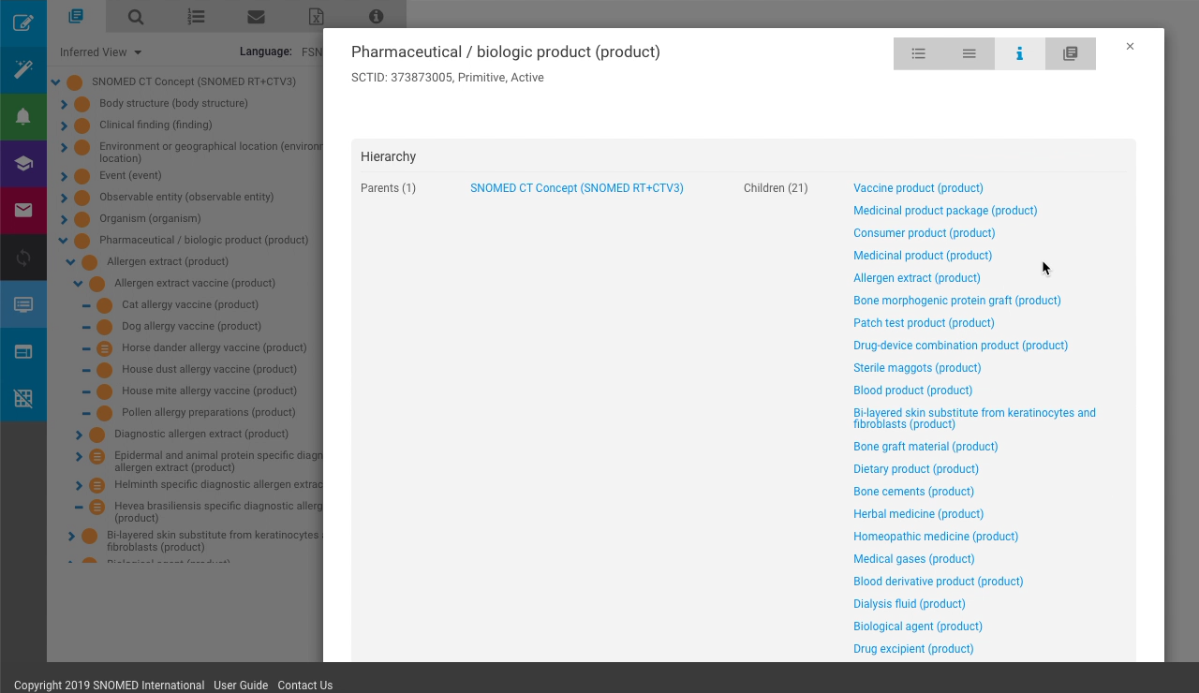Switch to the info circle tab in top bar

click(x=376, y=16)
